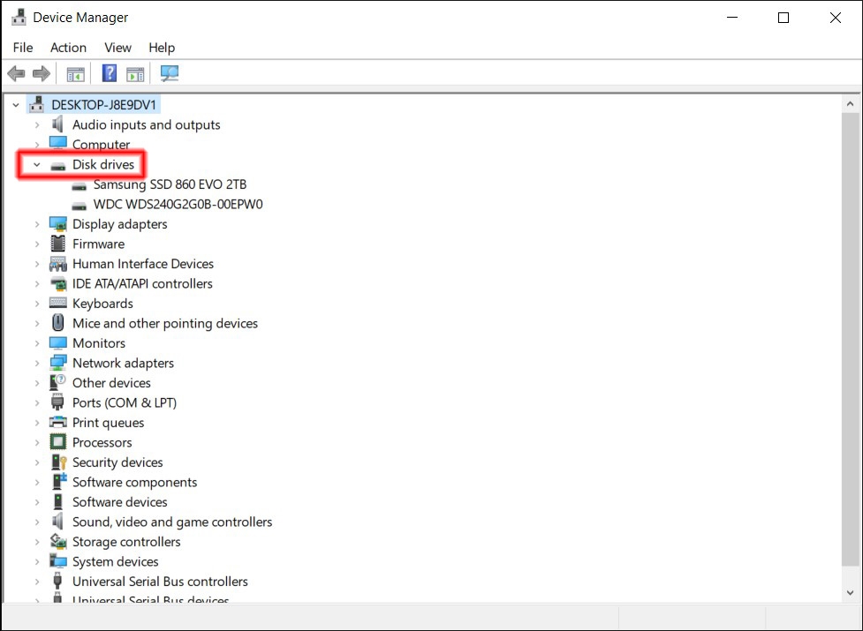The image size is (863, 631).
Task: Expand the Other devices chevron
Action: [37, 383]
